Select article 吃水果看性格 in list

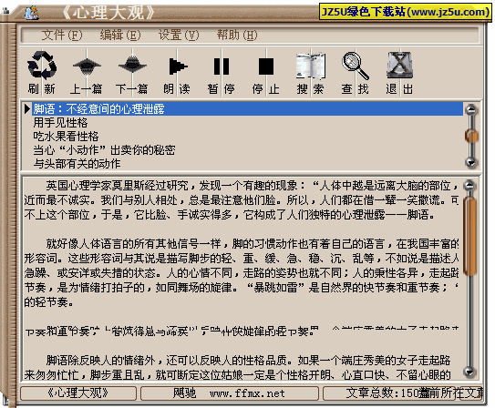(66, 137)
